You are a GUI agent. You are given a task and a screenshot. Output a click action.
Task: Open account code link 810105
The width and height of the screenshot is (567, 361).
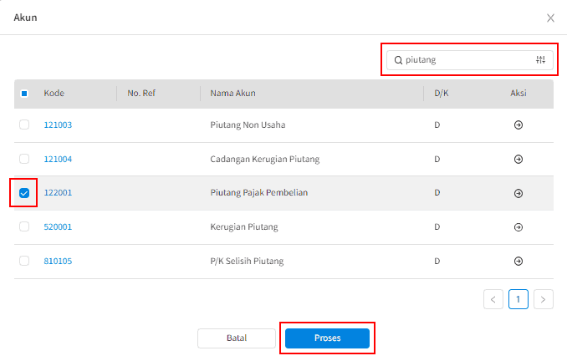pyautogui.click(x=58, y=261)
